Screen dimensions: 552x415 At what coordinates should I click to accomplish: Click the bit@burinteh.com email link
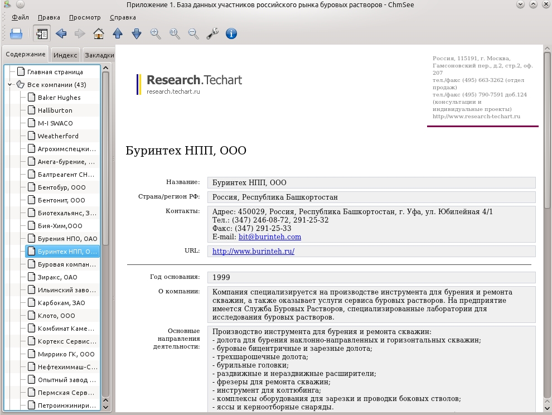270,237
